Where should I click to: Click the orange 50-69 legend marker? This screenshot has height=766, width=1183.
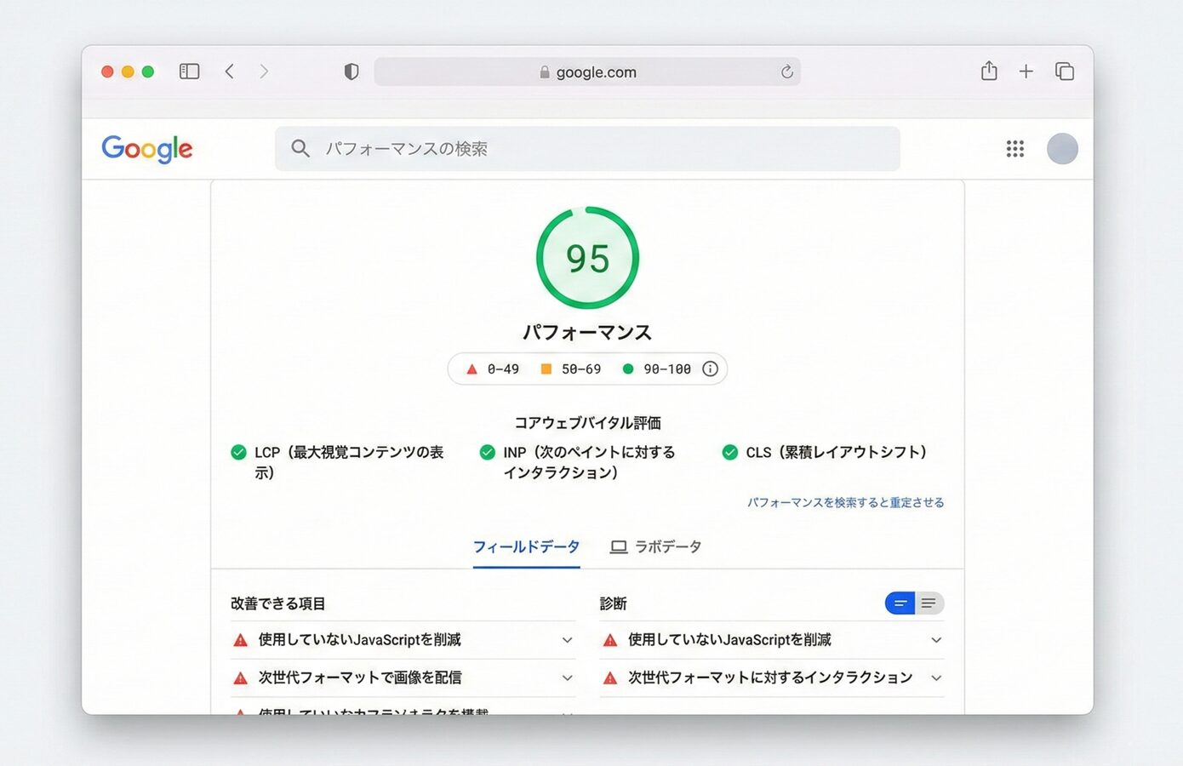pyautogui.click(x=546, y=369)
